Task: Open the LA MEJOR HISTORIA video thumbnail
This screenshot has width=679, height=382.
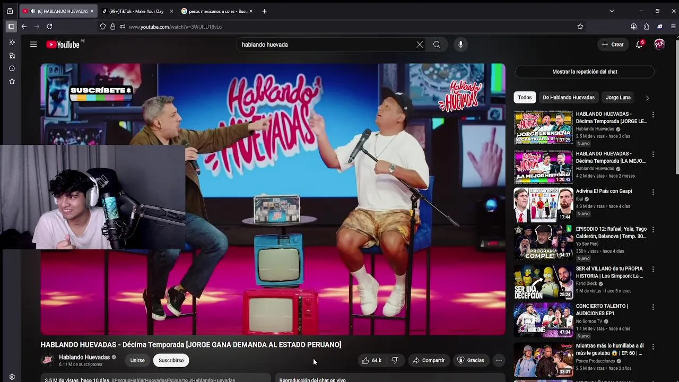Action: click(543, 167)
